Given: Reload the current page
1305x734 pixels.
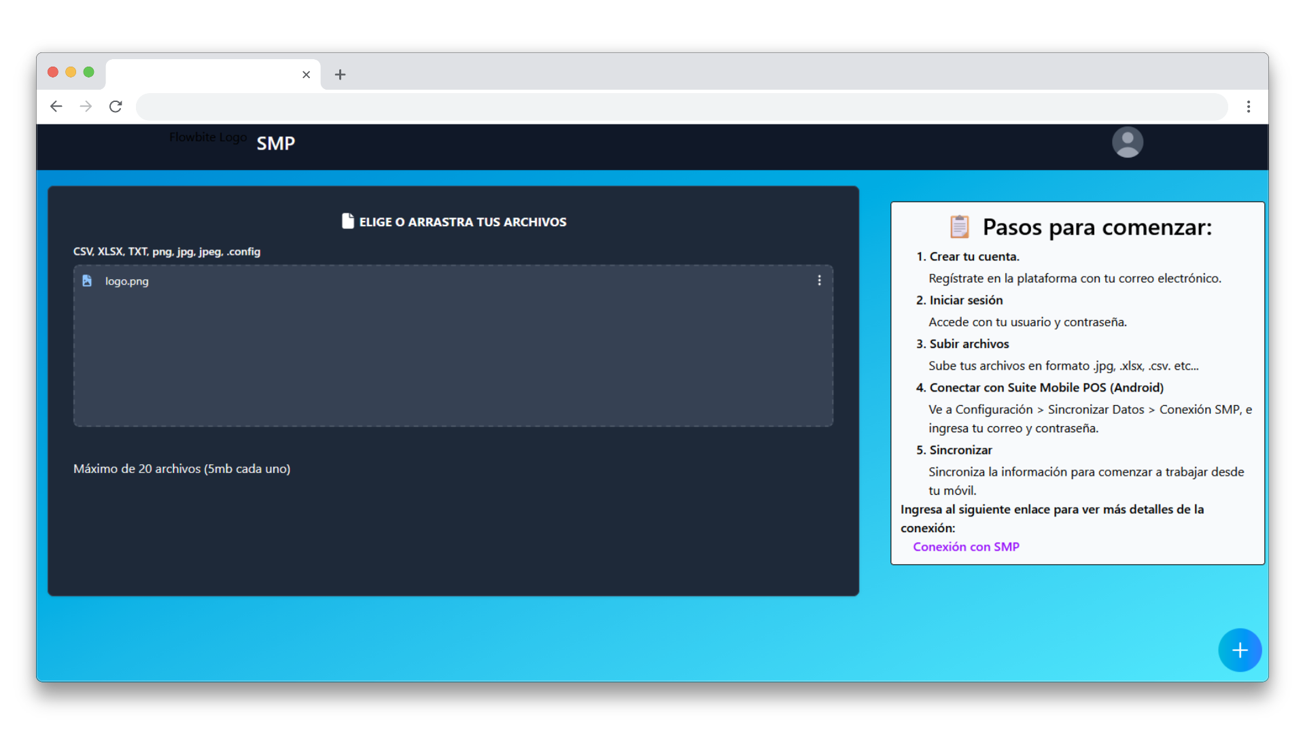Looking at the screenshot, I should (x=116, y=107).
